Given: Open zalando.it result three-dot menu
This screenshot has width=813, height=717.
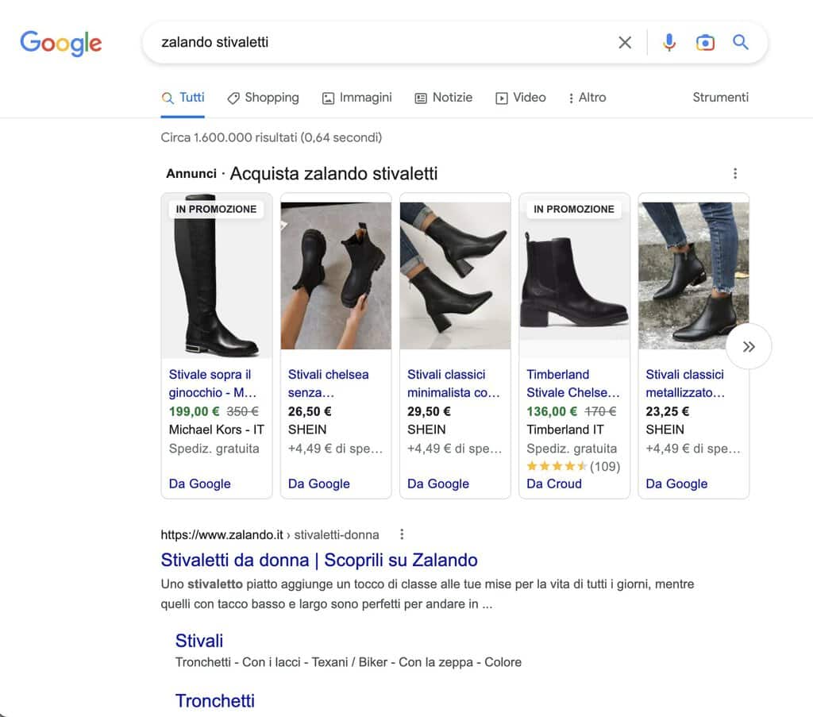Looking at the screenshot, I should (402, 534).
